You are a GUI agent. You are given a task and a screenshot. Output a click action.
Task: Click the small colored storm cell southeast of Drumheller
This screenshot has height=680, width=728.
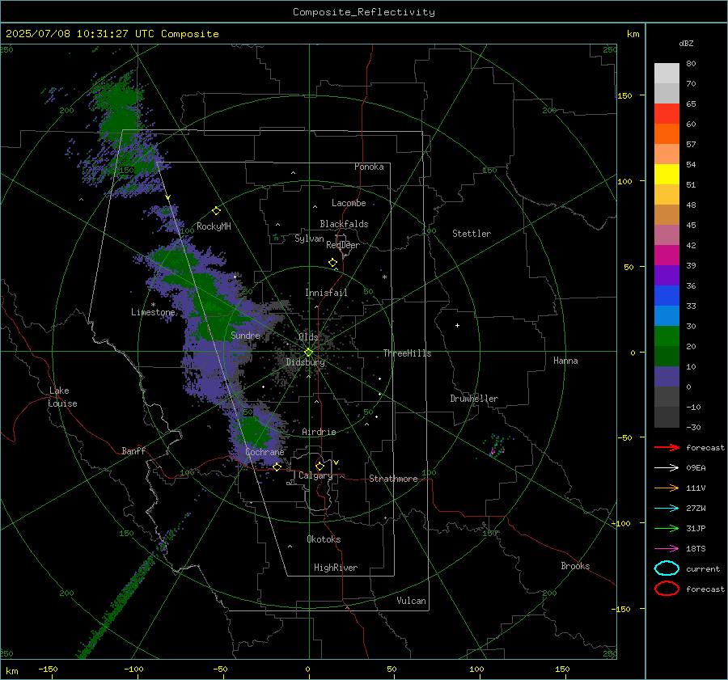point(497,446)
